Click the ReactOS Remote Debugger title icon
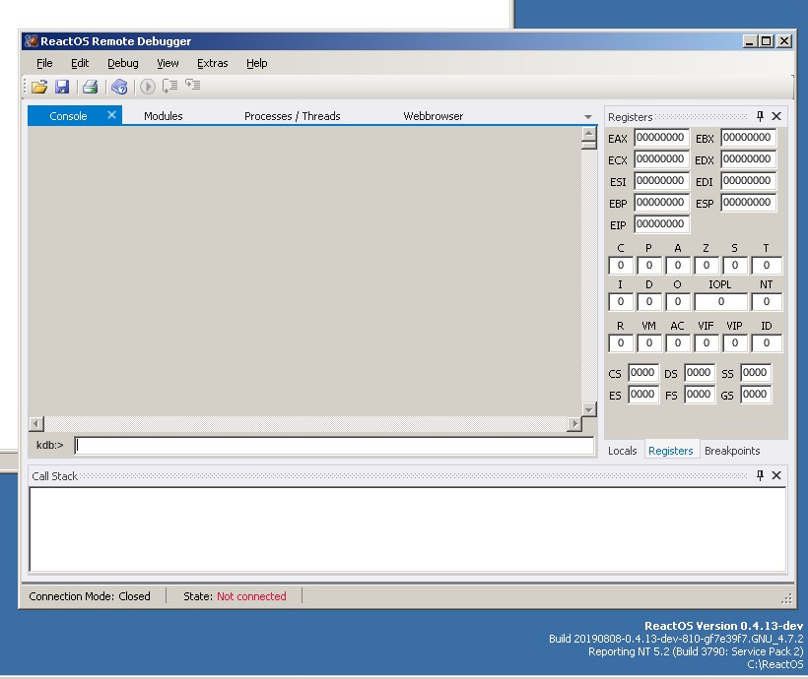This screenshot has height=679, width=808. (x=31, y=40)
